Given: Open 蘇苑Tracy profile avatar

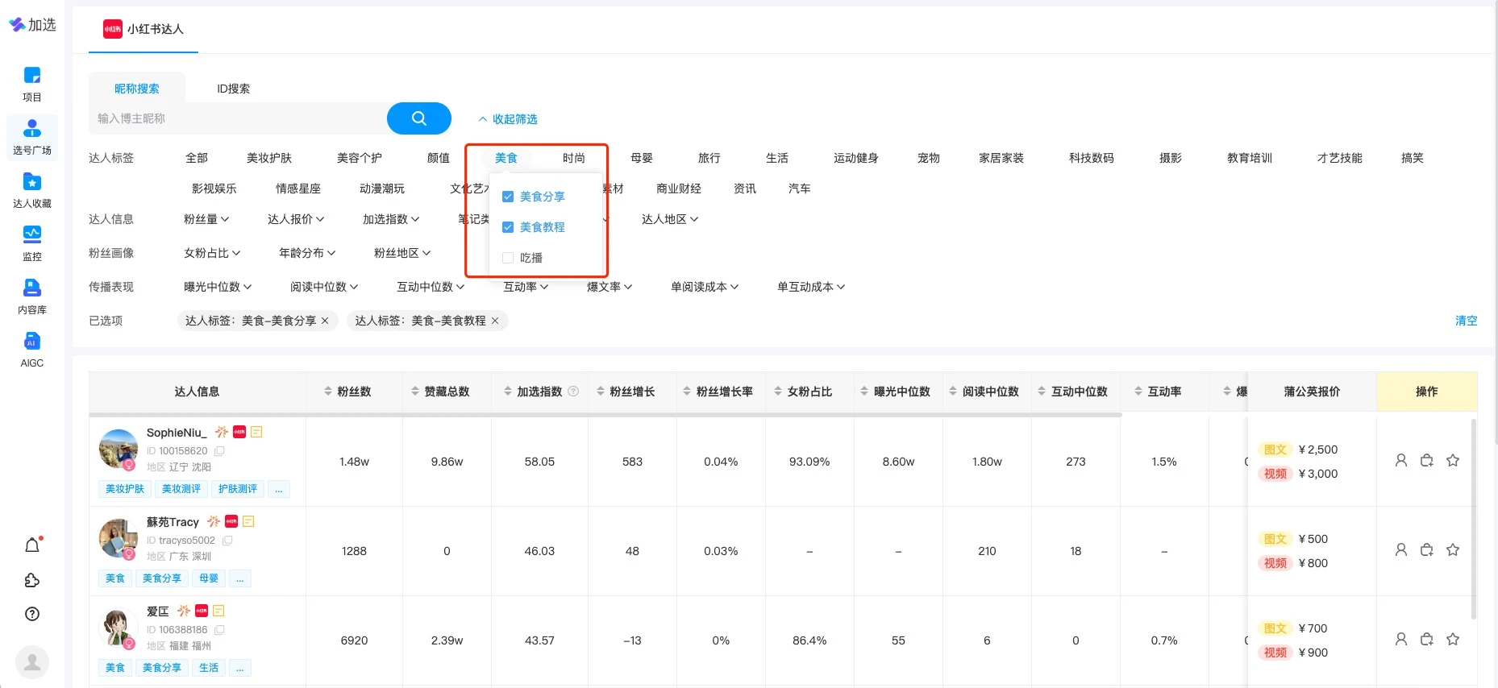Looking at the screenshot, I should point(119,538).
